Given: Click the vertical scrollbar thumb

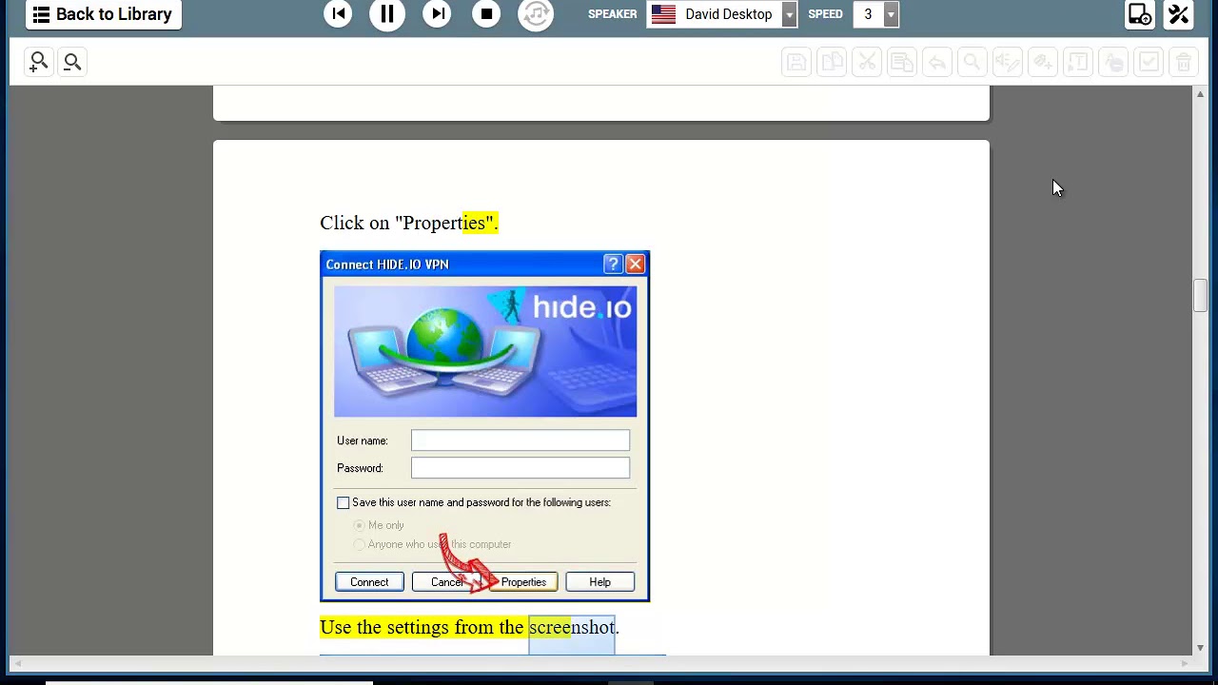Looking at the screenshot, I should point(1200,296).
